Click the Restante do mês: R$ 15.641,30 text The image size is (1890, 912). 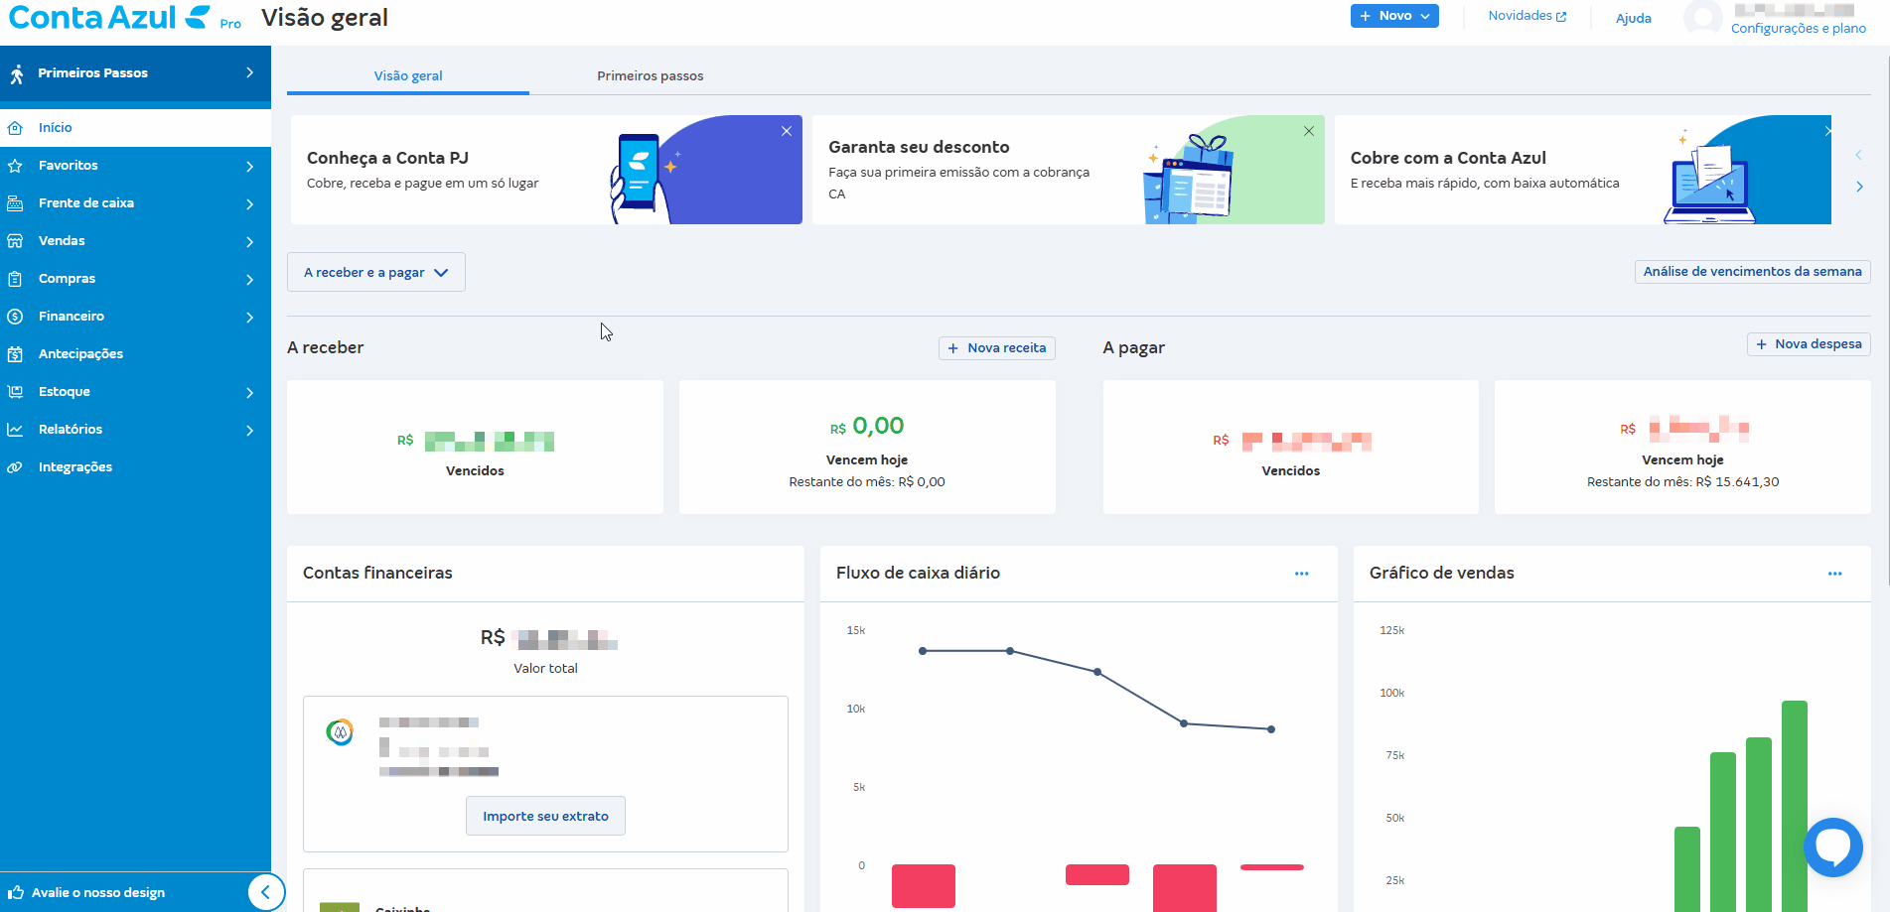coord(1682,482)
